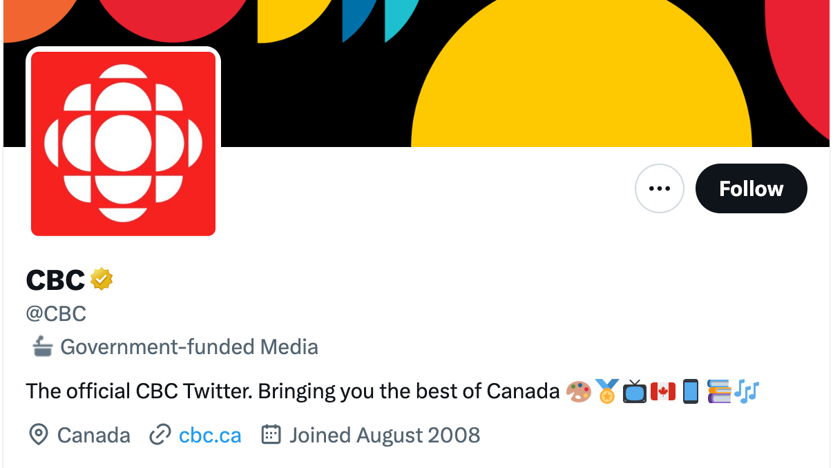Click the chain link icon
The width and height of the screenshot is (833, 468).
160,436
